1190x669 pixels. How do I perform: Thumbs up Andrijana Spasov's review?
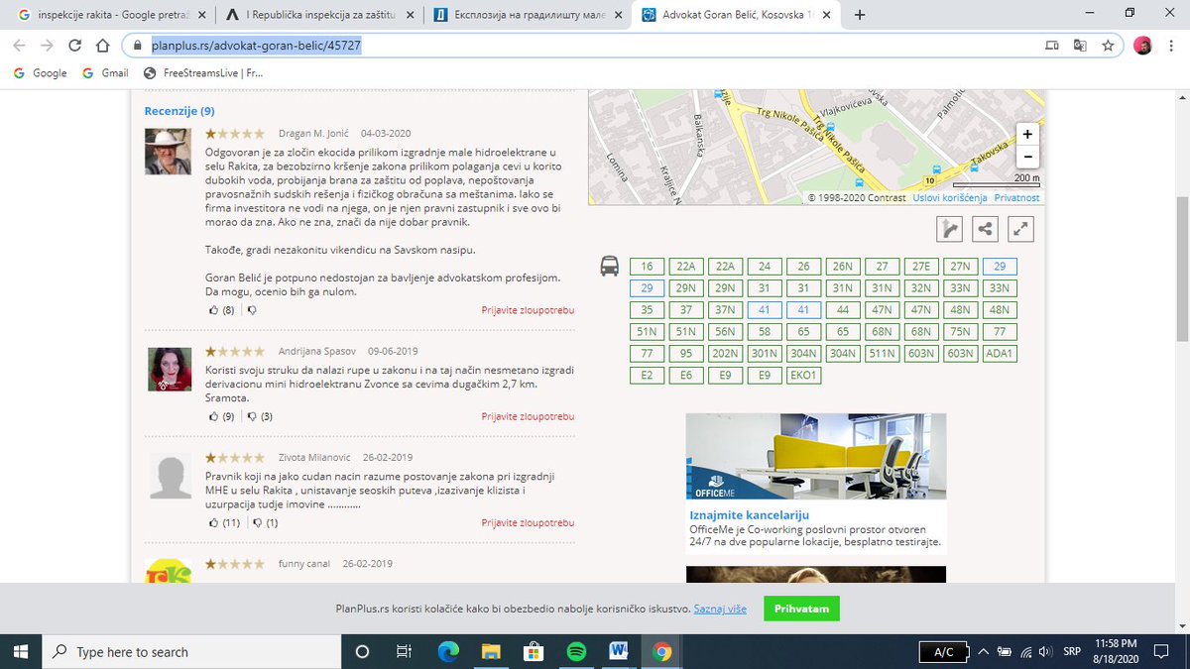(x=213, y=416)
